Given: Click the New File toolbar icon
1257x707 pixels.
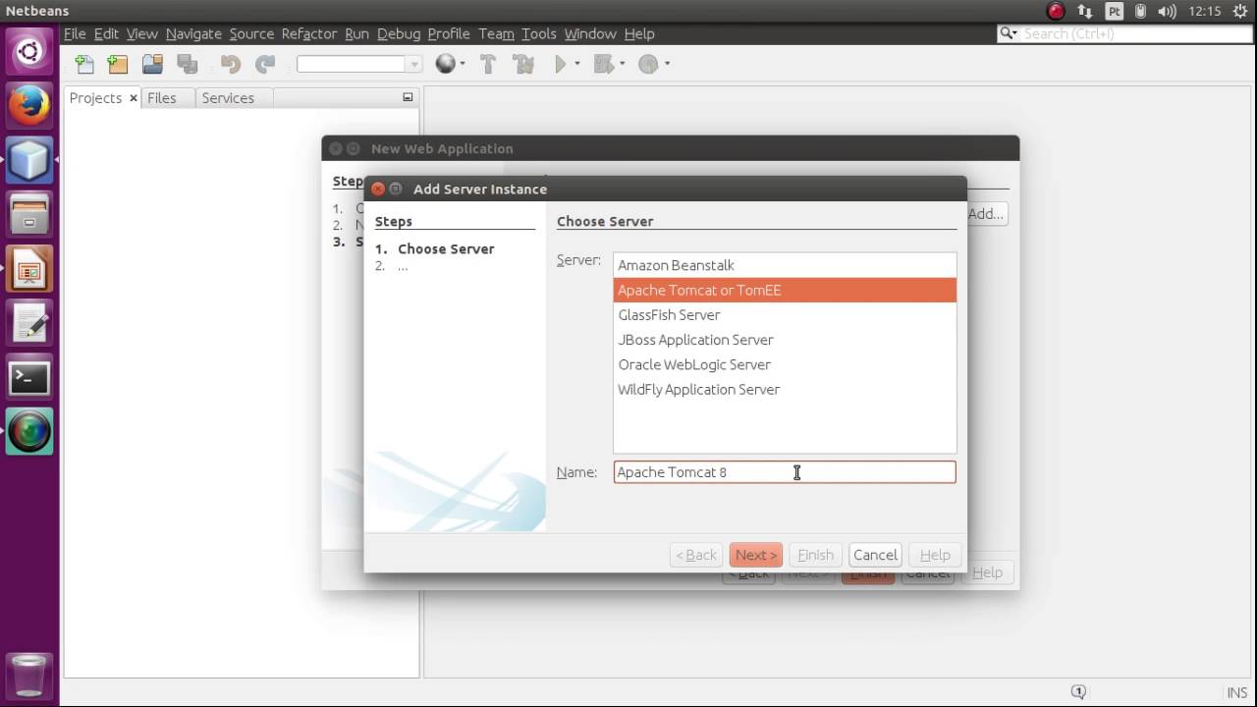Looking at the screenshot, I should (84, 64).
